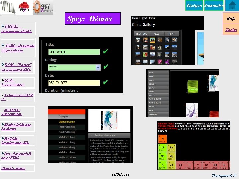
Task: Select the first thumbnail in China Gallery
Action: click(x=138, y=40)
